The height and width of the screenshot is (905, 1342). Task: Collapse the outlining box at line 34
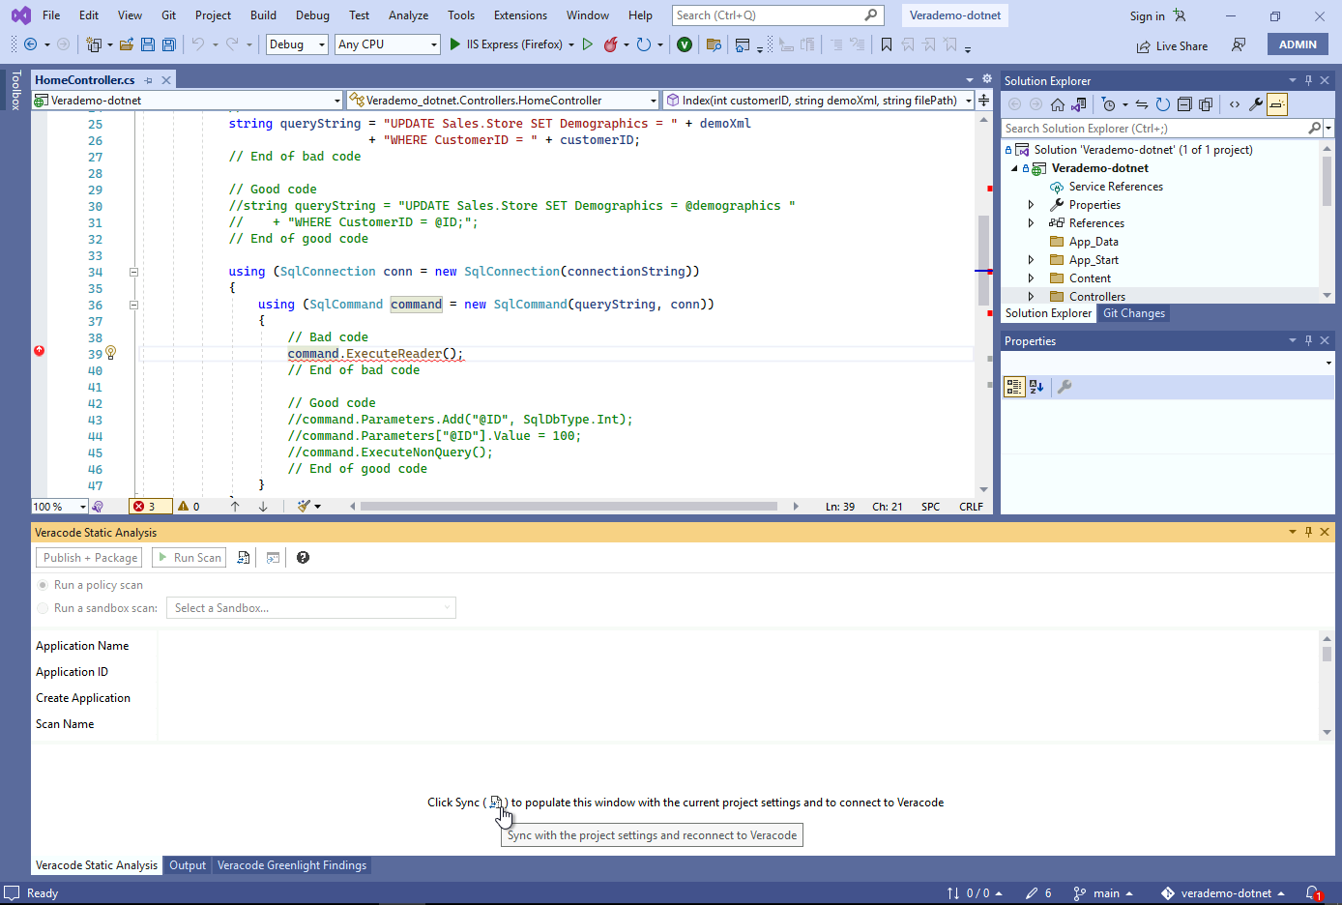133,272
